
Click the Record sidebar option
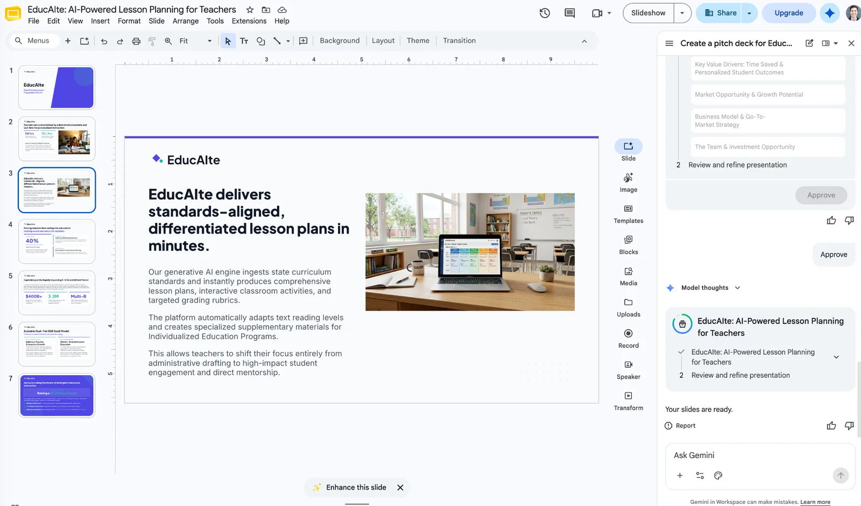tap(629, 339)
